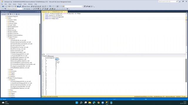
Task: Click the Properties wrench icon in the toolbar
Action: tap(87, 6)
